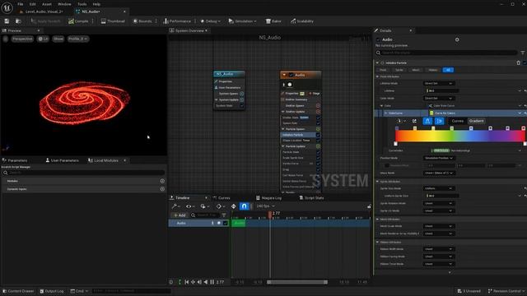This screenshot has height=296, width=527.
Task: Click the green gradient color stop
Action: coord(452,128)
